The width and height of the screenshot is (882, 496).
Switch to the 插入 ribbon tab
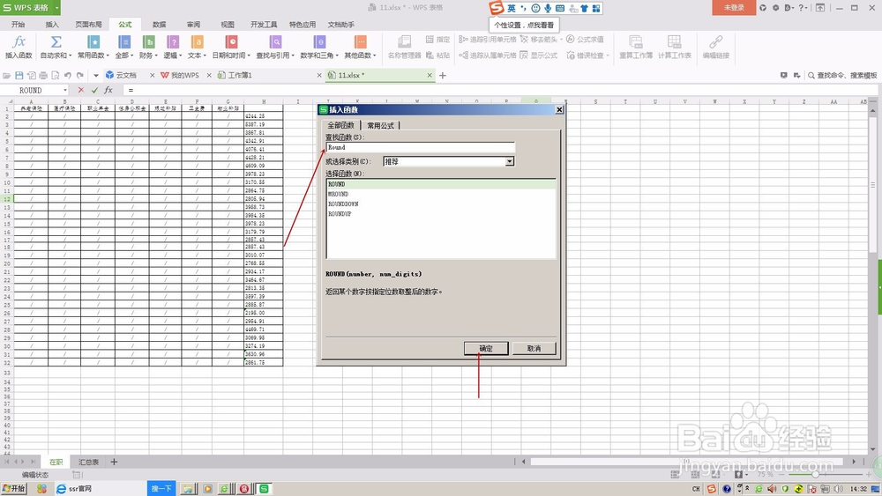click(52, 25)
